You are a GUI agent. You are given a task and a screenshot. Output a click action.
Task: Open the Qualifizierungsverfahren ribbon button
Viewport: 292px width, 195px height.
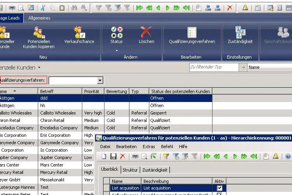192,36
